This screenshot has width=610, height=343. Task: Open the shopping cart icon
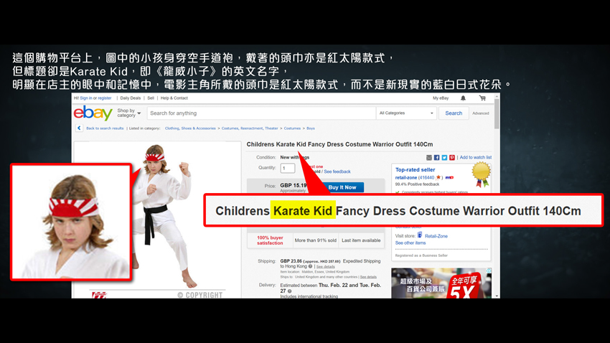[x=482, y=98]
